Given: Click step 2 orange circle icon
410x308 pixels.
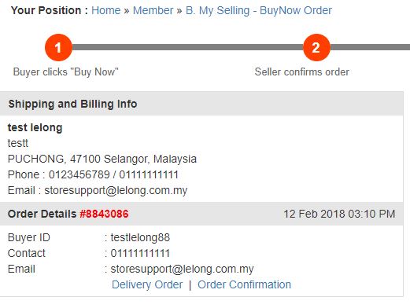Looking at the screenshot, I should pyautogui.click(x=316, y=47).
